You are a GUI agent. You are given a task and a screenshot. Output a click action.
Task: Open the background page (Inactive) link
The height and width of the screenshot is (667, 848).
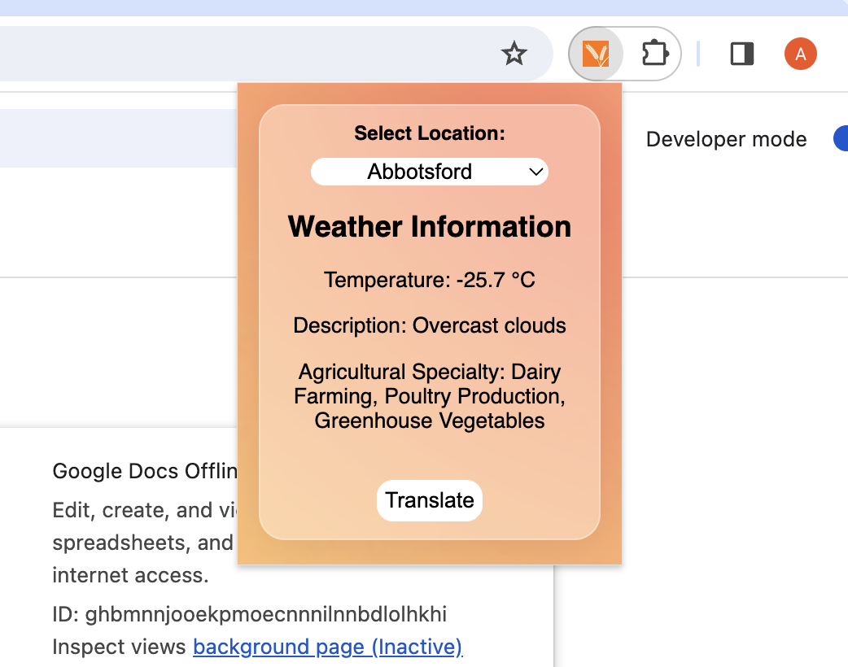[x=328, y=647]
